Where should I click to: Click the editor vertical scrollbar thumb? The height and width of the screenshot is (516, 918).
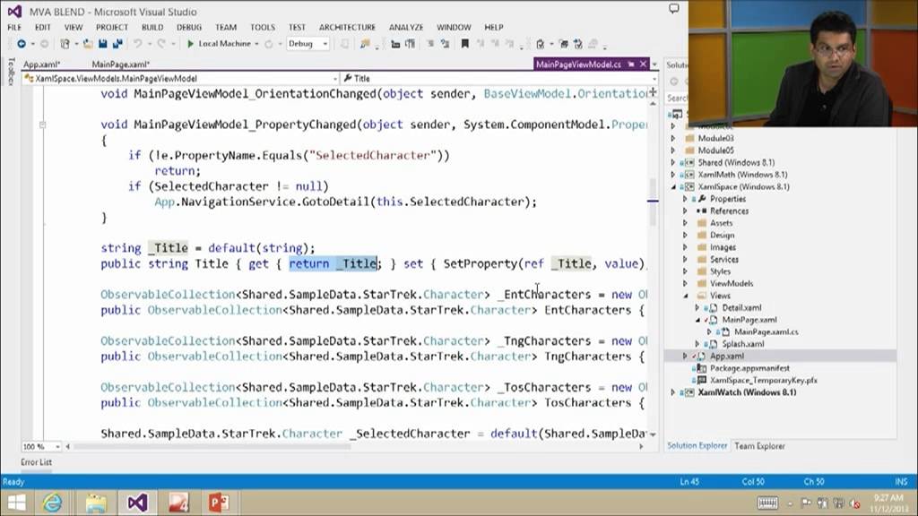point(653,202)
